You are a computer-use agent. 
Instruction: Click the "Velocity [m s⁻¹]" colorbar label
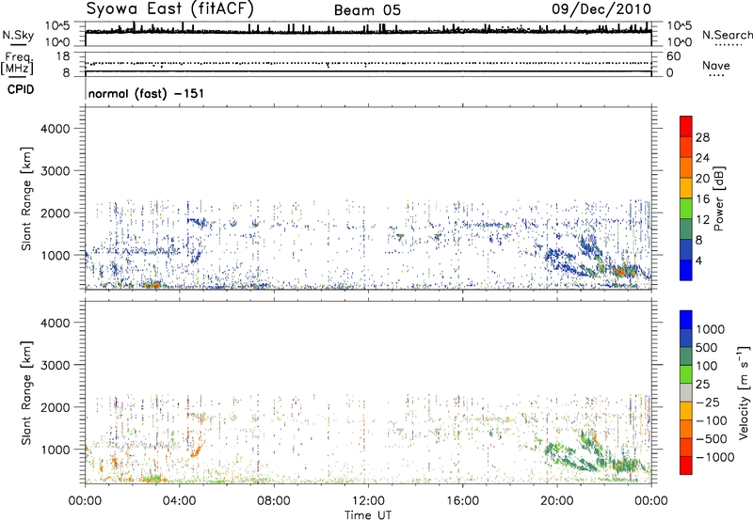click(x=744, y=392)
